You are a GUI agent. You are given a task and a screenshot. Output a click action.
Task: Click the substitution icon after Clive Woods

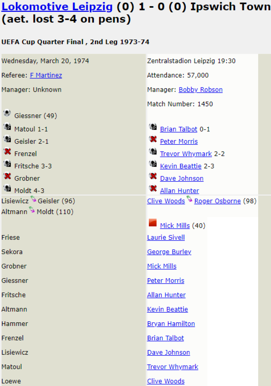pyautogui.click(x=189, y=199)
